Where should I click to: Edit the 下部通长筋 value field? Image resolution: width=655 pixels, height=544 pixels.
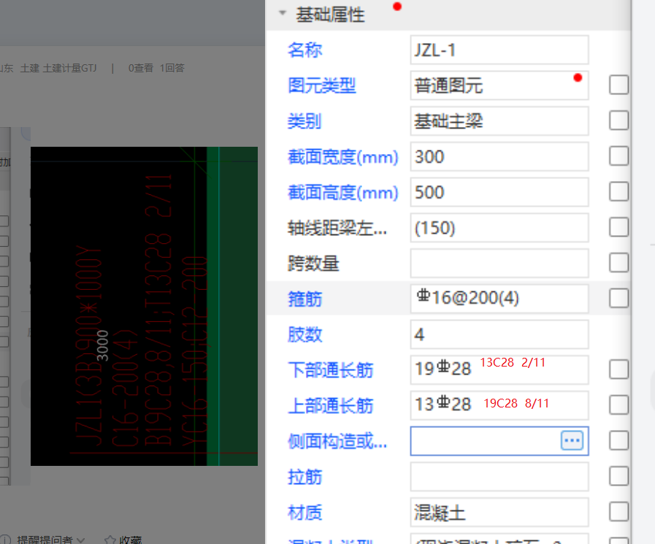click(x=499, y=369)
